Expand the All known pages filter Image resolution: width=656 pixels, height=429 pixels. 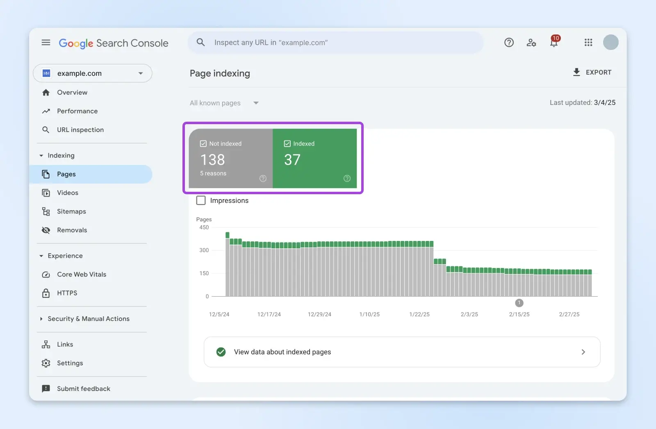pos(224,103)
